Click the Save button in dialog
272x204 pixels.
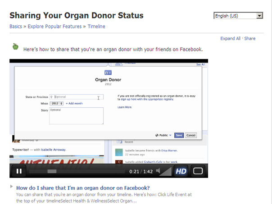click(179, 135)
